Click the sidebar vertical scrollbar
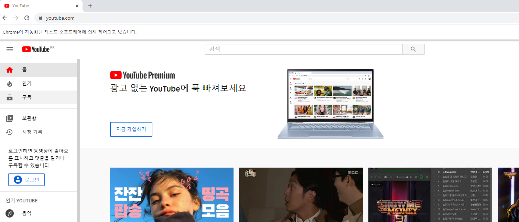This screenshot has height=222, width=519. coord(78,140)
